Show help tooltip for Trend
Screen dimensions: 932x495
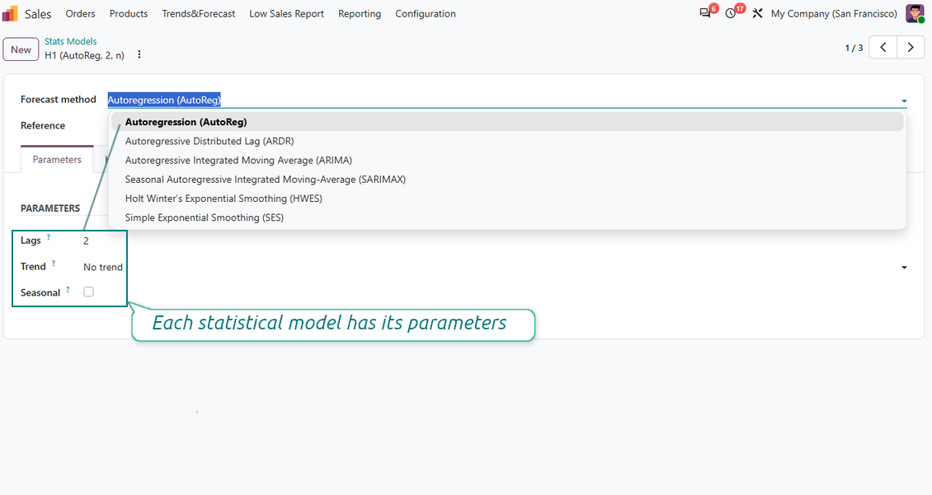[54, 263]
